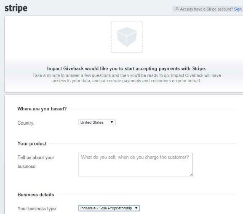Click the 'Already have a Stripe account?' text
This screenshot has height=214, width=243.
[206, 9]
